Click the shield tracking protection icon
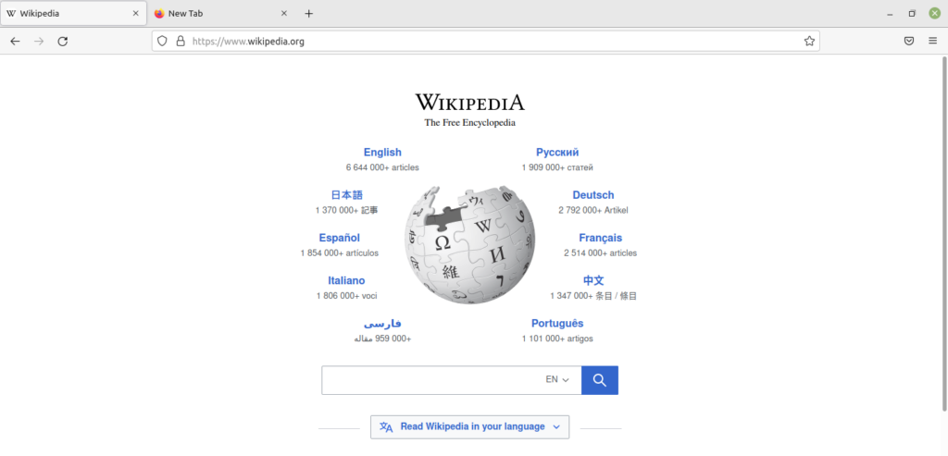This screenshot has width=948, height=456. click(162, 41)
